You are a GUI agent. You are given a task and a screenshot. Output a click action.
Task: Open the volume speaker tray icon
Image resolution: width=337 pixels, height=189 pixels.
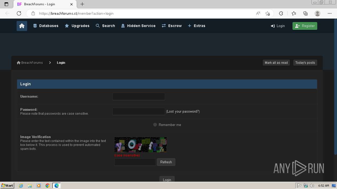pos(312,186)
